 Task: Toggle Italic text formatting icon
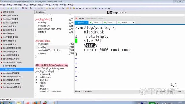[x=80, y=8]
